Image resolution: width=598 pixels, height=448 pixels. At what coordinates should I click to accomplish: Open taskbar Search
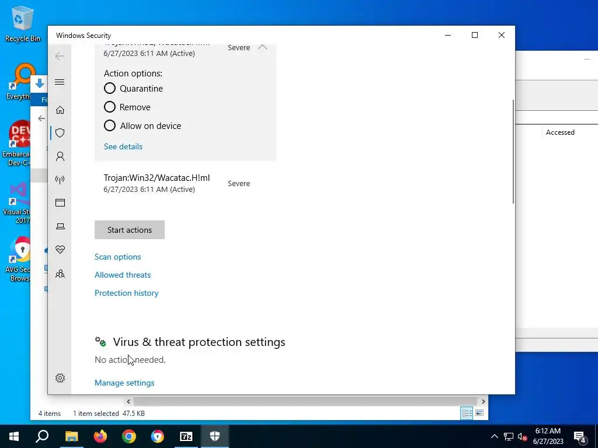pos(42,436)
